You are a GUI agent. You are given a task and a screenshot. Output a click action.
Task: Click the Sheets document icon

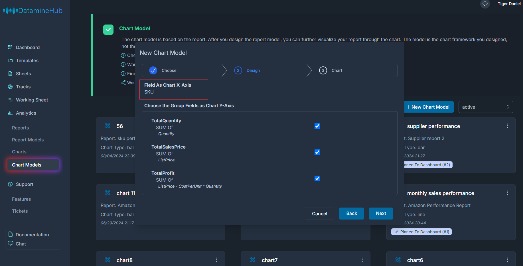point(10,74)
